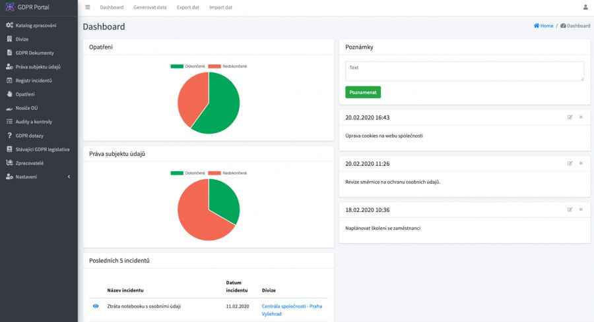
Task: Open Centrála společnosti - Praha Vyšehrad link
Action: [292, 310]
